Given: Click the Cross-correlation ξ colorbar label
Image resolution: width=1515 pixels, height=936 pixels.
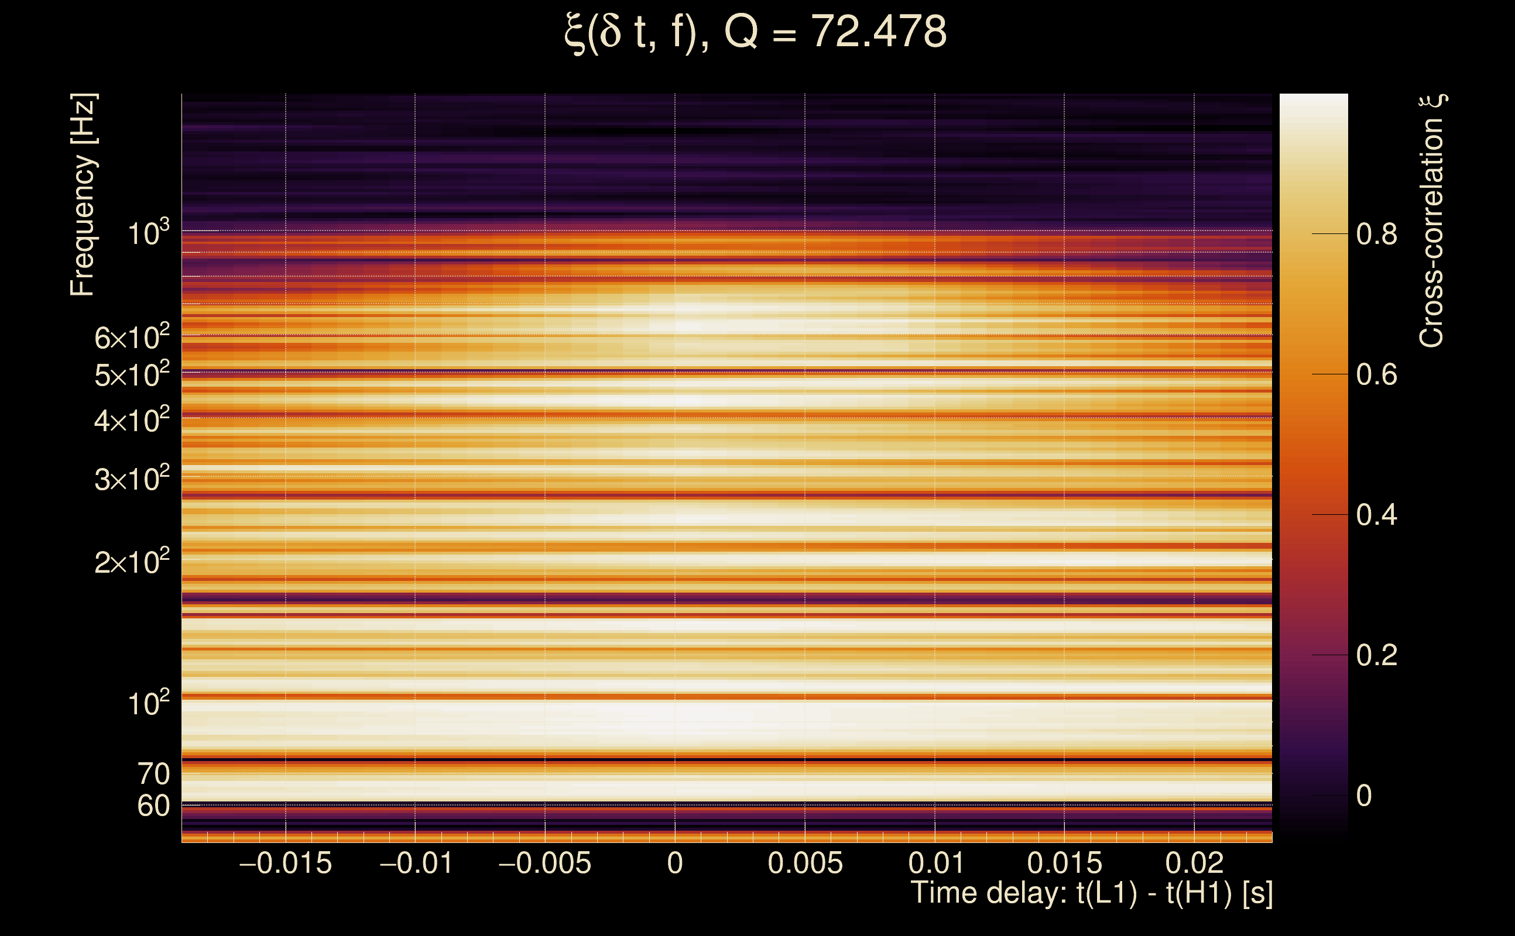Looking at the screenshot, I should tap(1432, 221).
